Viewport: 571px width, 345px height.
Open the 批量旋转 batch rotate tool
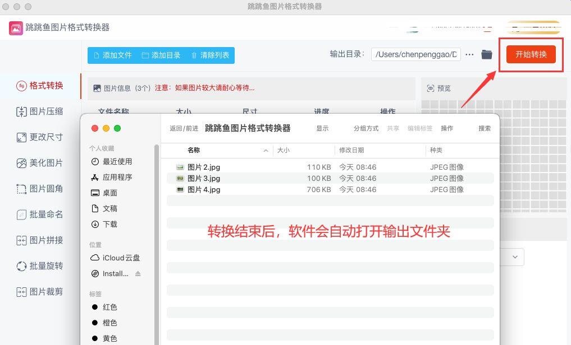(x=39, y=266)
